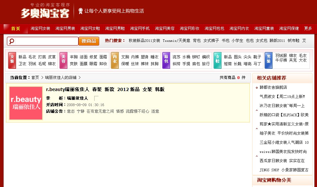Screen dimensions: 317x187
Task: Select 圆头 under 女鞋 category
Action: [x=238, y=57]
